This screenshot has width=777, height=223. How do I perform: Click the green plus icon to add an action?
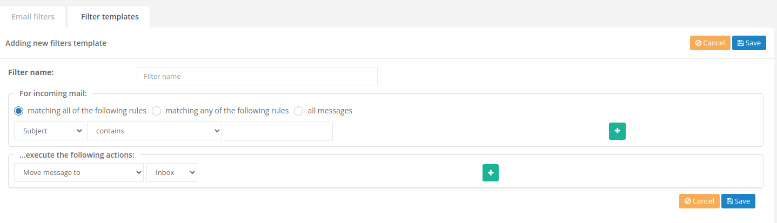[491, 173]
